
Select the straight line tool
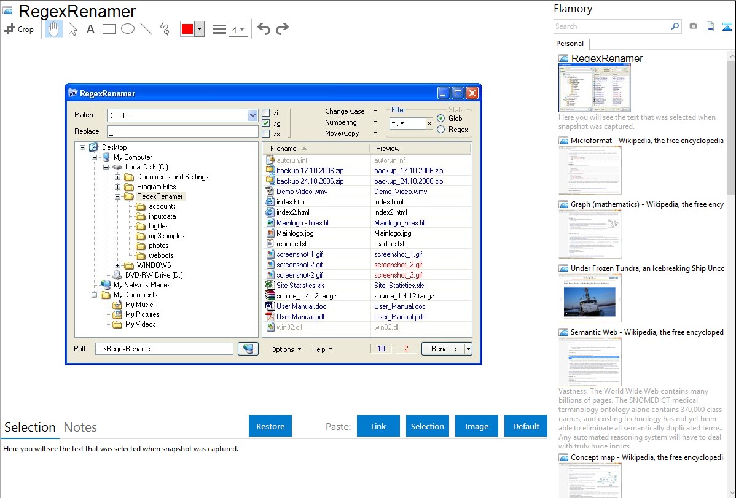click(146, 29)
